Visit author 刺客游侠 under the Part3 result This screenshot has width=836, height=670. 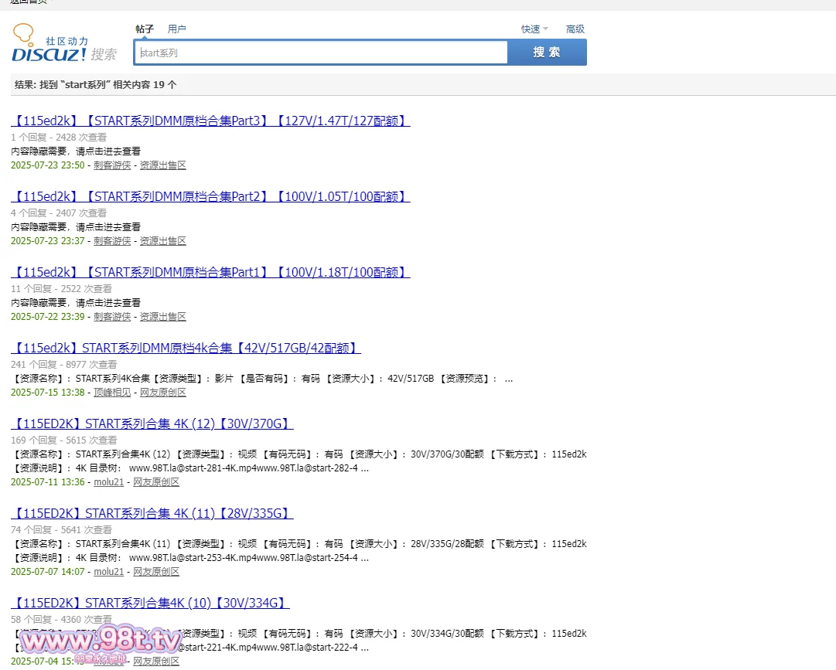coord(112,165)
